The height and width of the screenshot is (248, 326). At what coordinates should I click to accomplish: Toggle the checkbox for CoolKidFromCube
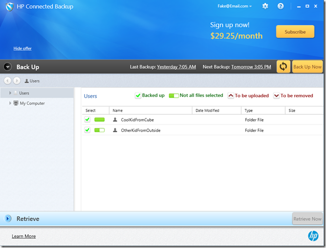pyautogui.click(x=88, y=119)
